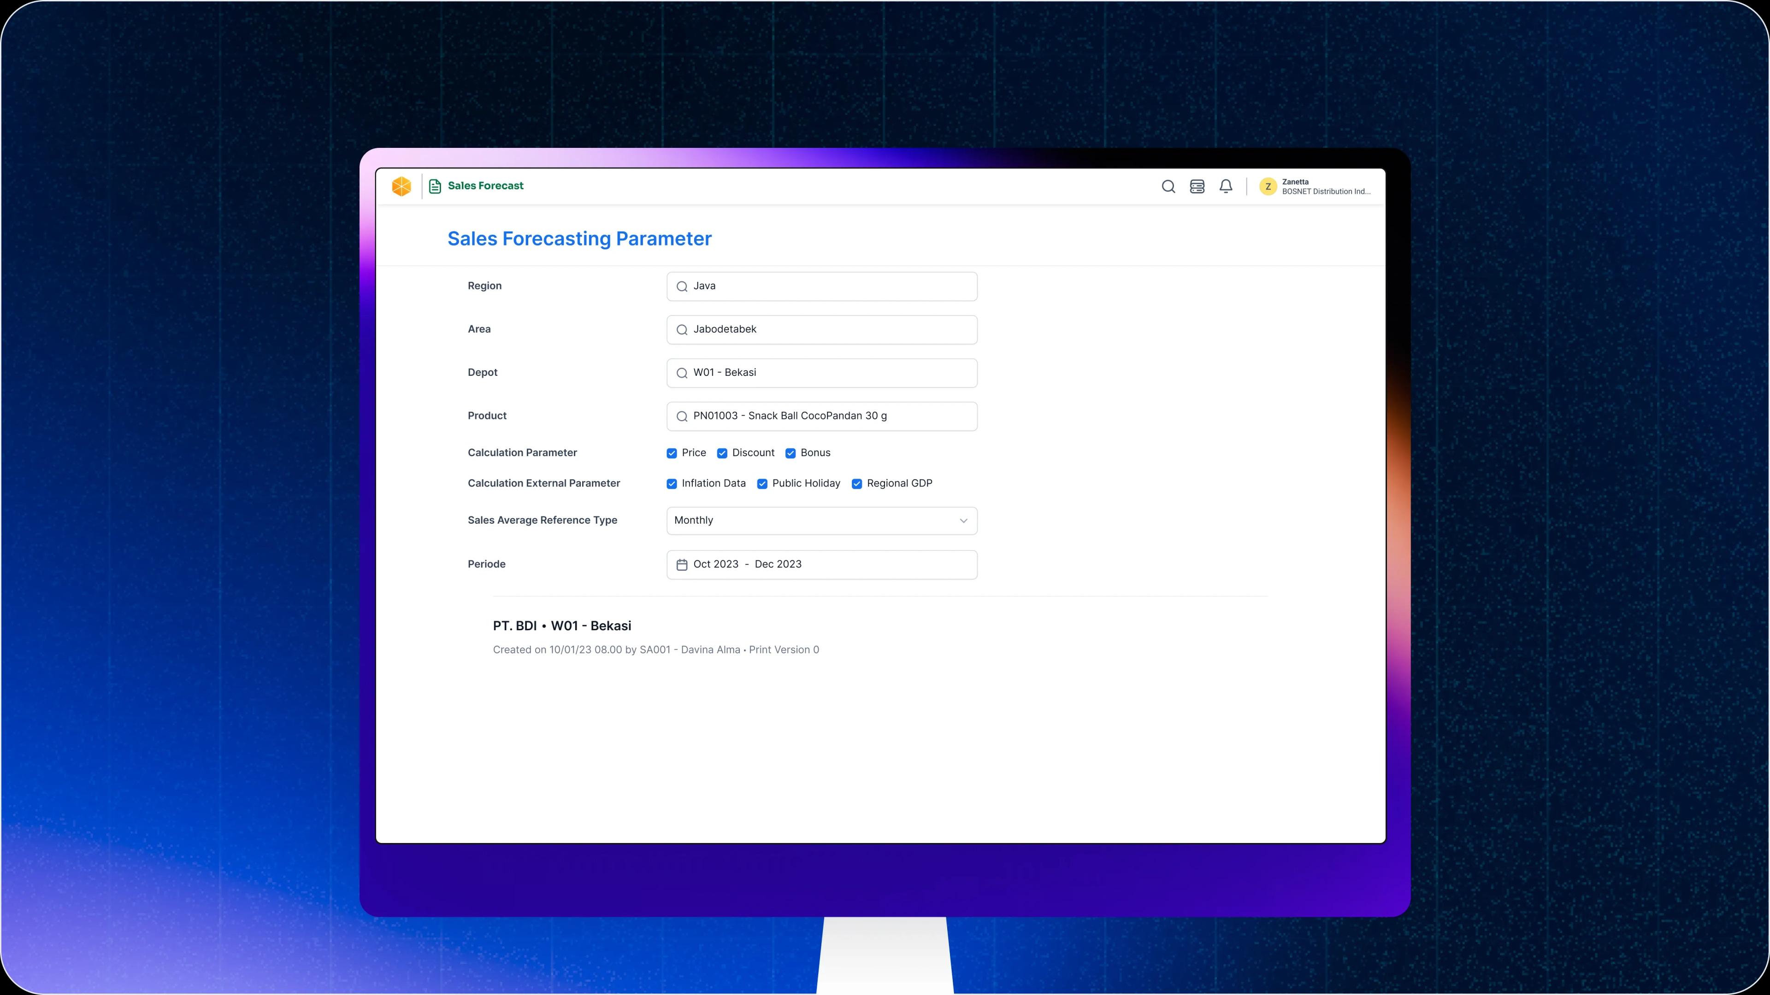This screenshot has width=1770, height=995.
Task: Click the search icon in Region field
Action: pos(682,287)
